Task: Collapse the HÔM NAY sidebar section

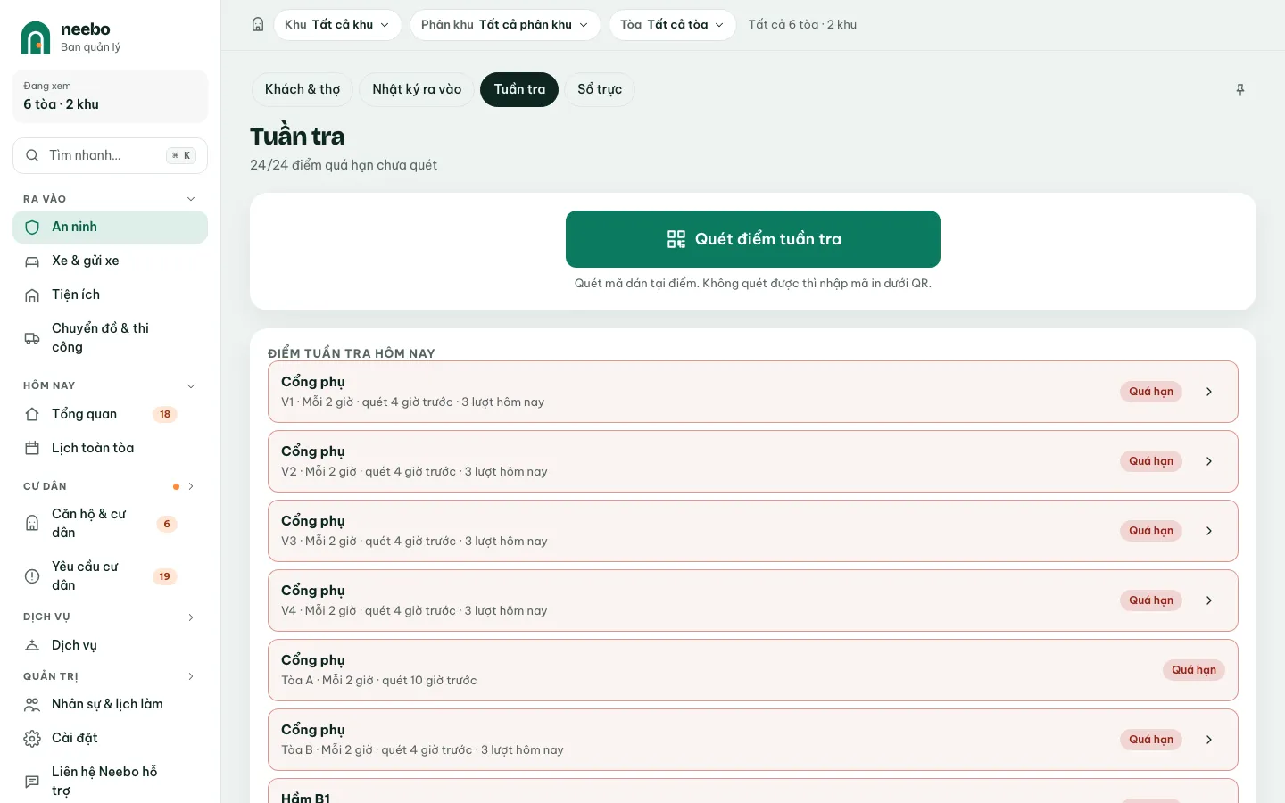Action: click(190, 385)
